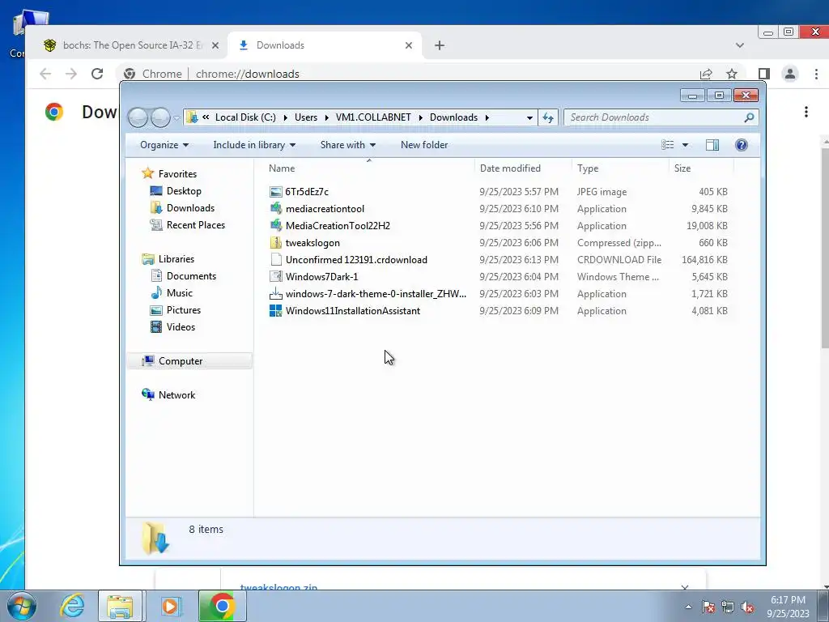Open the change view options arrow
This screenshot has width=829, height=622.
coord(685,145)
